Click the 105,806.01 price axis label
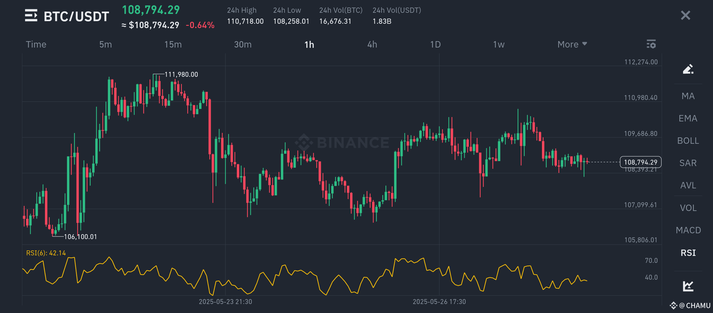Viewport: 713px width, 313px height. point(641,240)
